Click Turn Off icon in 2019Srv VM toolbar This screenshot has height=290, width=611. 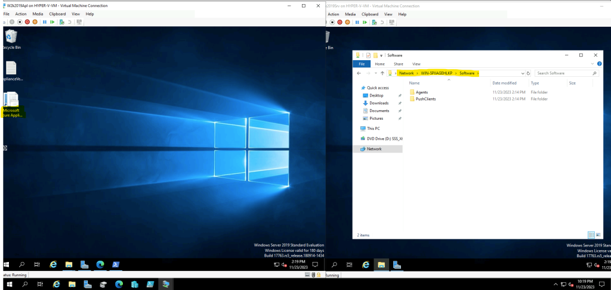point(332,22)
